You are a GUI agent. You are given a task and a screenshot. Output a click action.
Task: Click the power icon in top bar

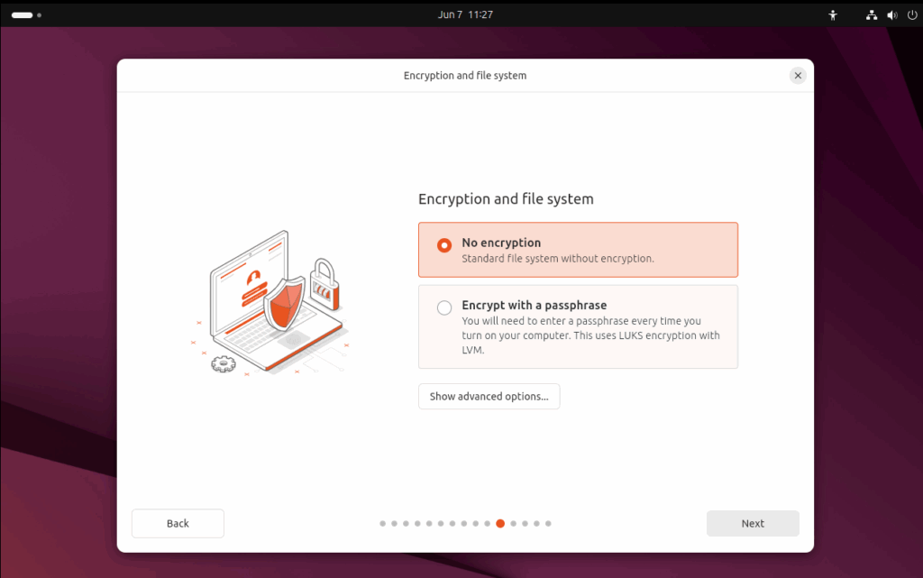(912, 15)
